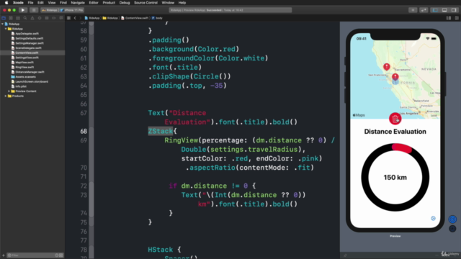
Task: Open the Project navigator tab icon
Action: tap(4, 18)
